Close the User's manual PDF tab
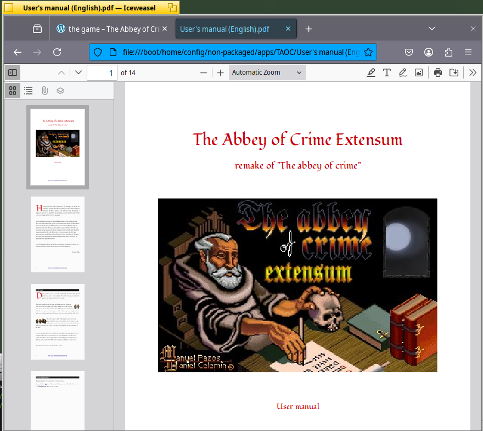This screenshot has width=483, height=431. click(x=288, y=29)
